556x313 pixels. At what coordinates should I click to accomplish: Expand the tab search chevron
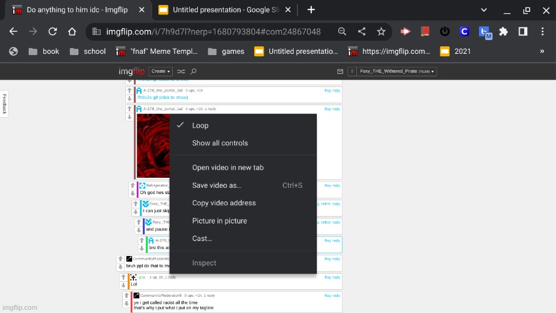click(483, 10)
